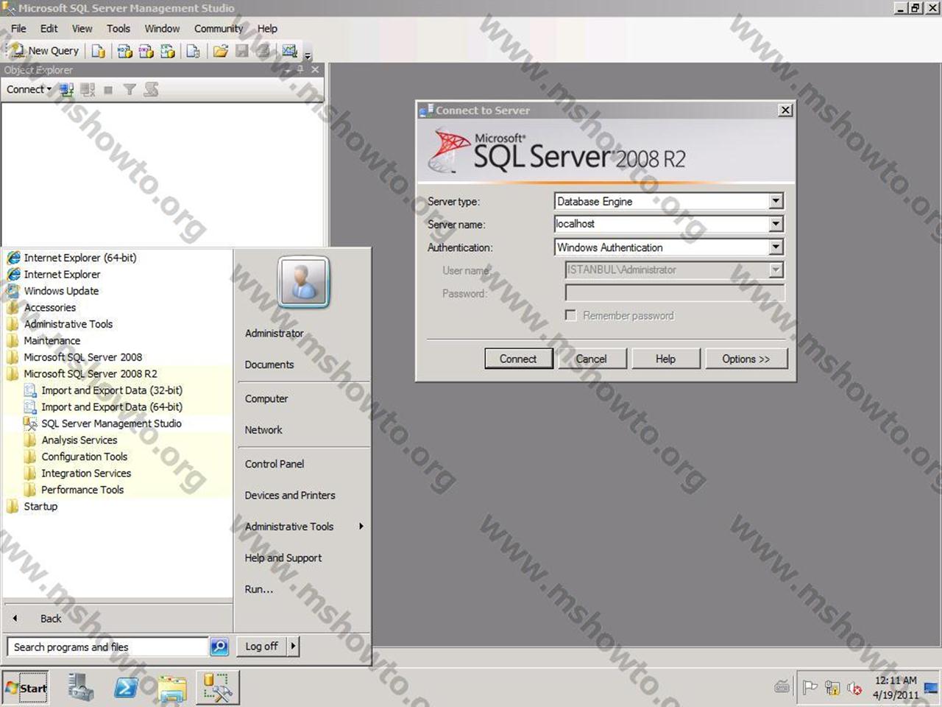Click the localhost server name field
Image resolution: width=942 pixels, height=707 pixels.
coord(662,224)
